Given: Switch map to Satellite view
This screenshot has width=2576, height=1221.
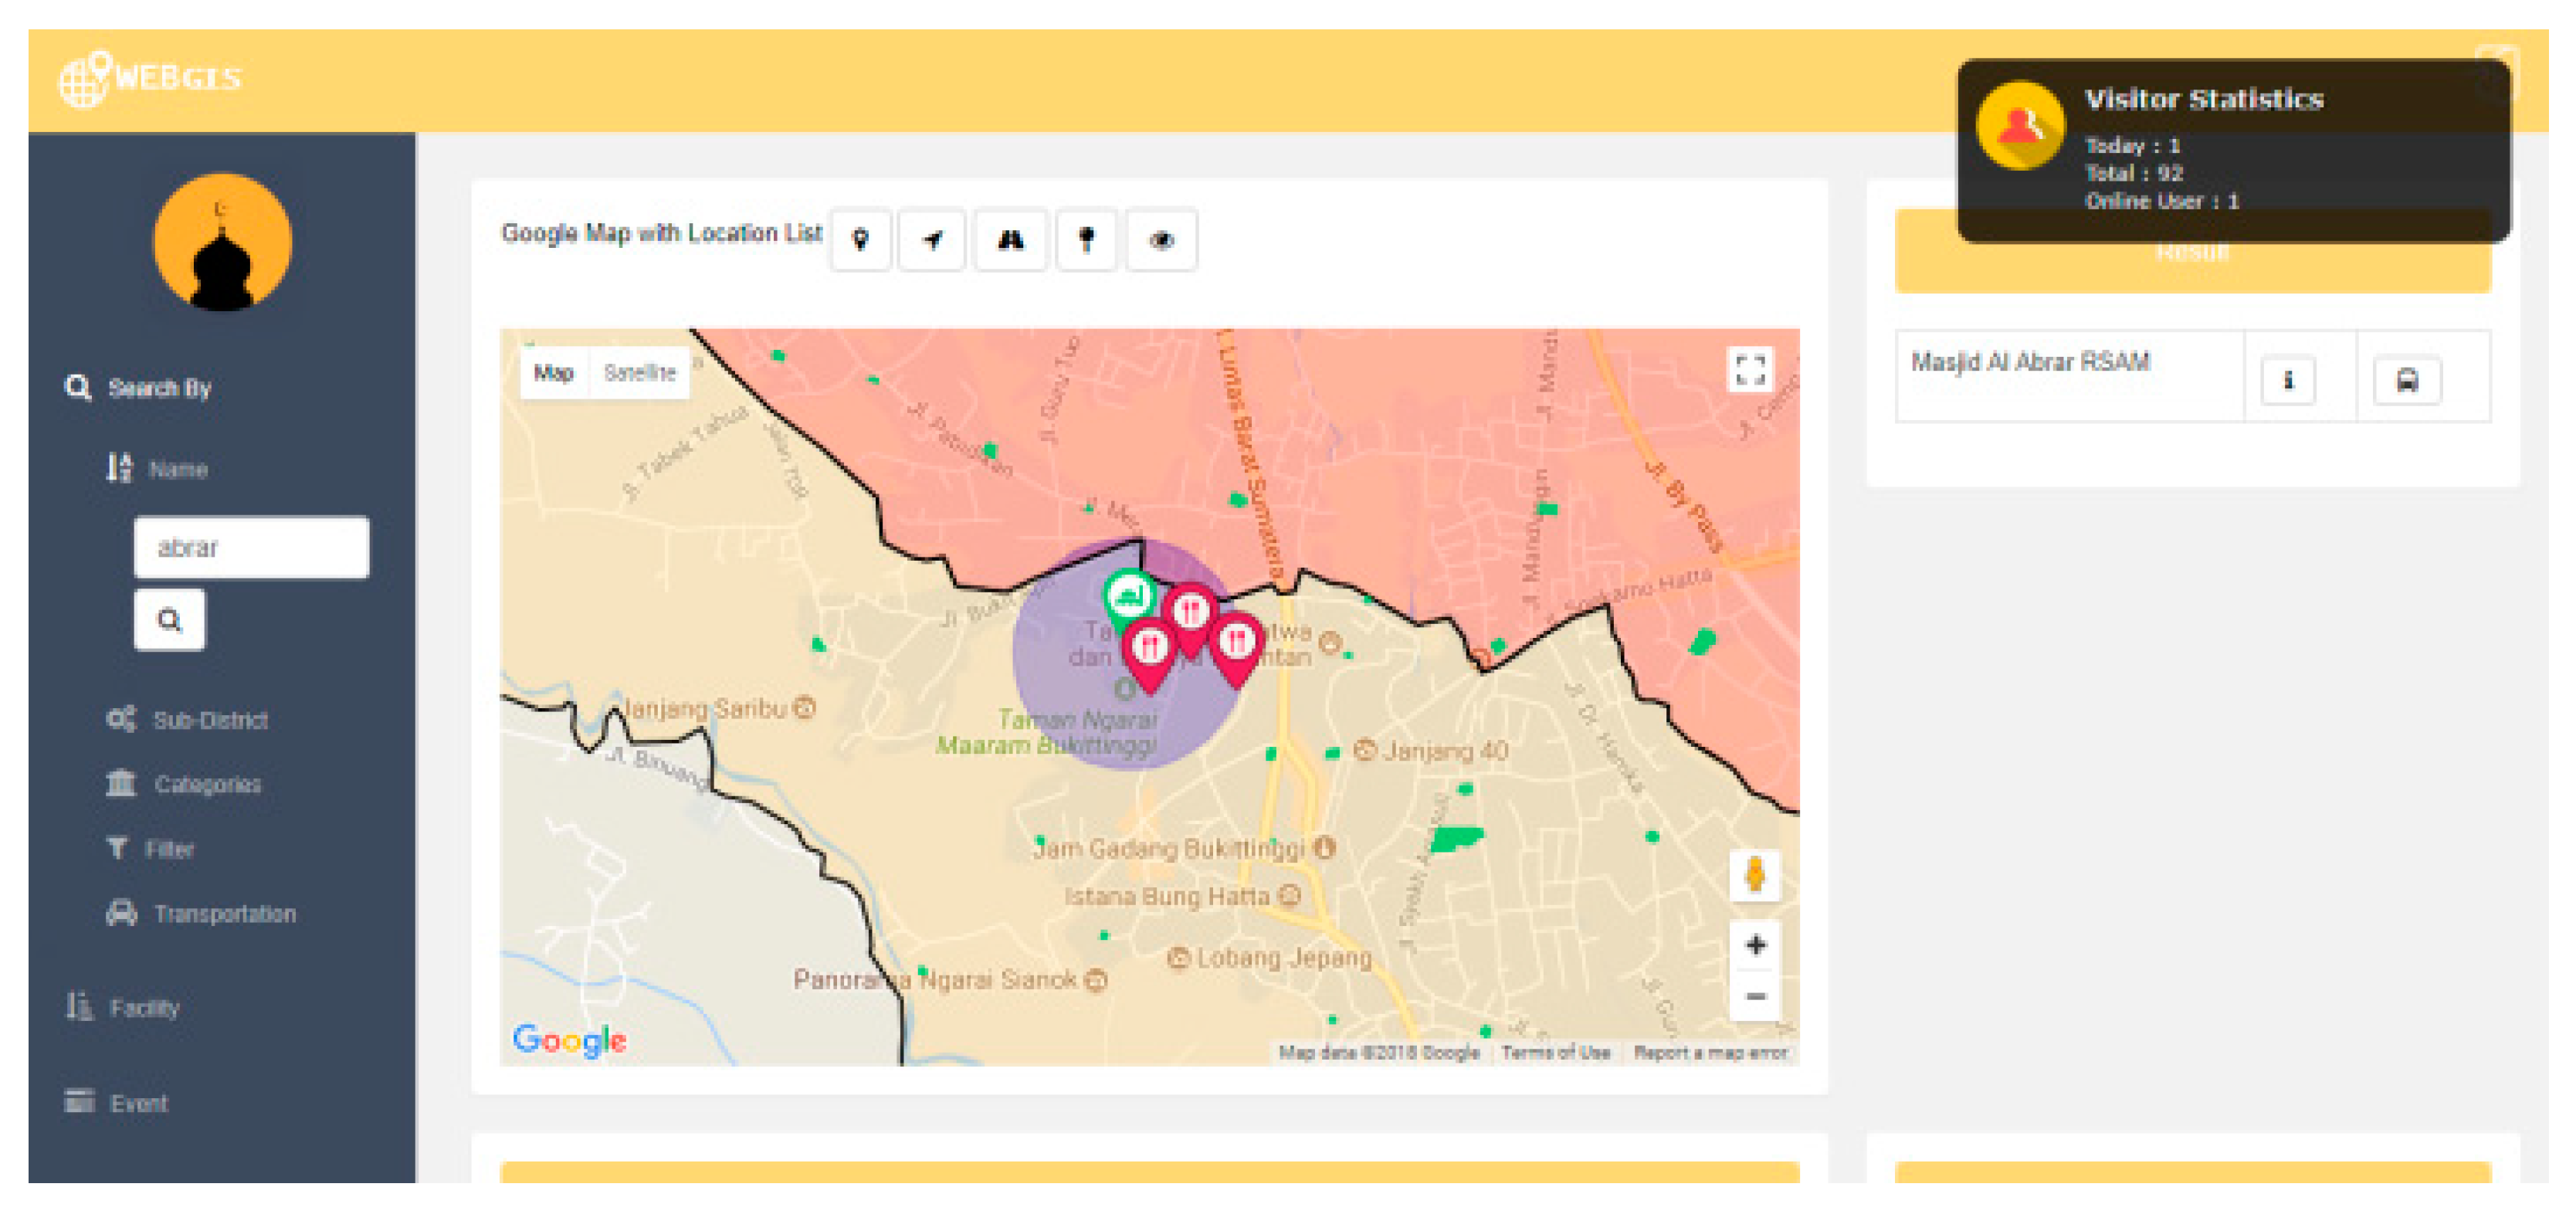Looking at the screenshot, I should [x=640, y=373].
